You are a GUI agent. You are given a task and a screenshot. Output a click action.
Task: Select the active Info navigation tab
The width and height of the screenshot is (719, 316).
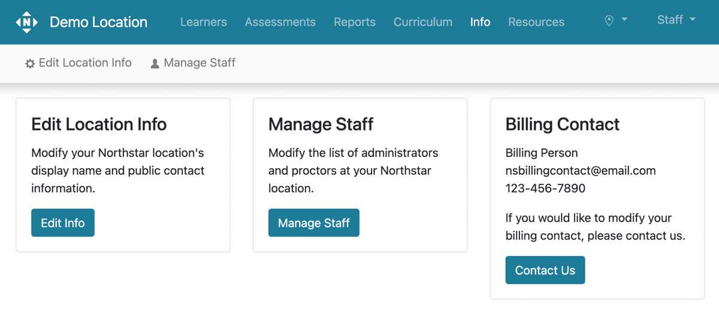click(481, 22)
